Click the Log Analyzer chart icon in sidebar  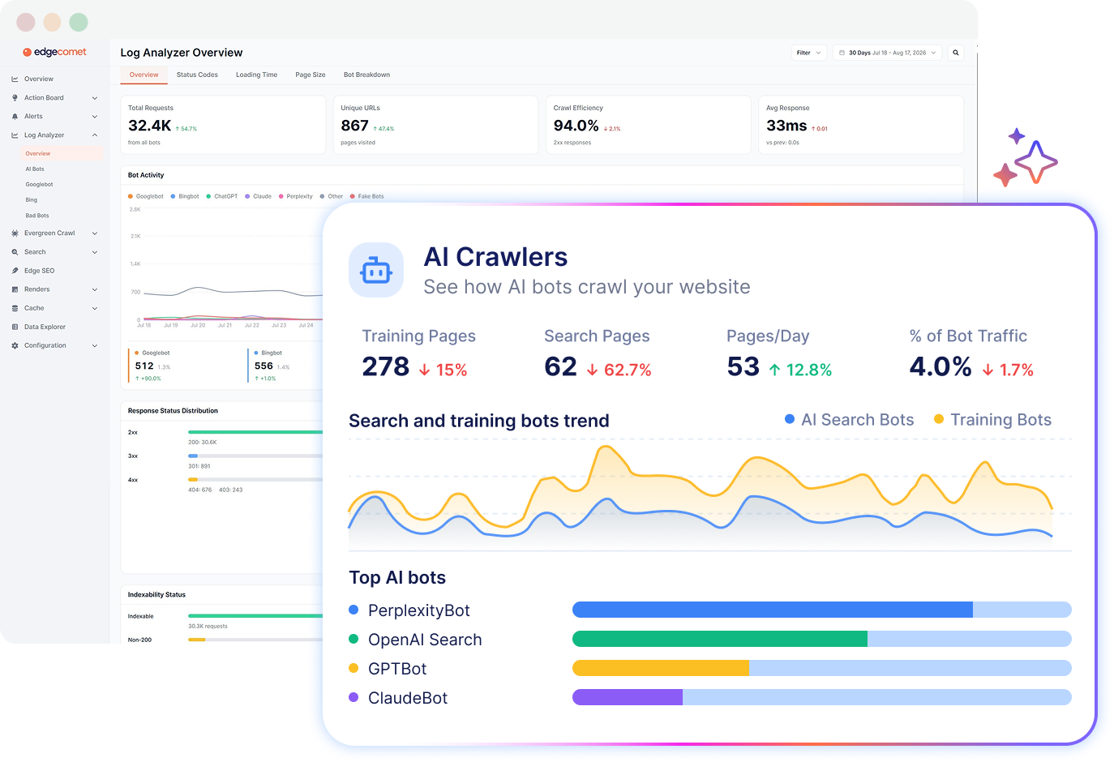tap(15, 135)
